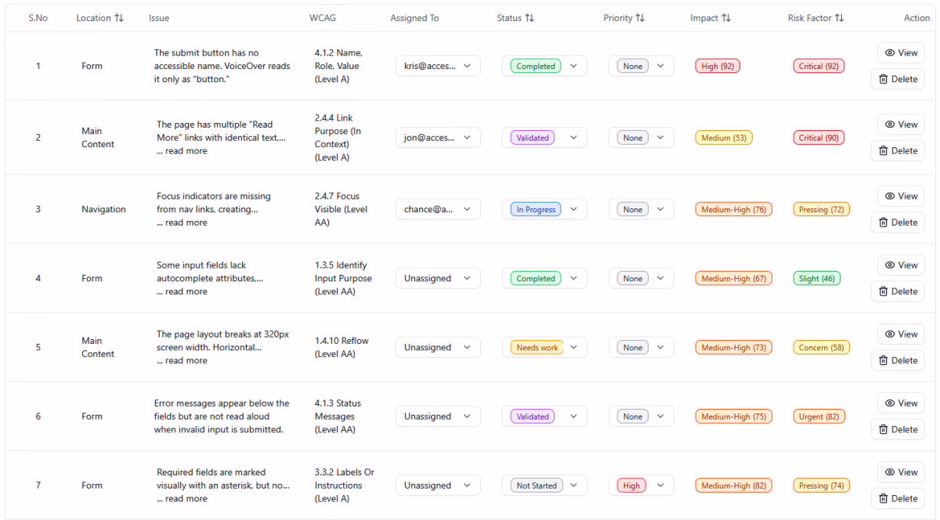View row 1 submit button issue

click(x=901, y=52)
